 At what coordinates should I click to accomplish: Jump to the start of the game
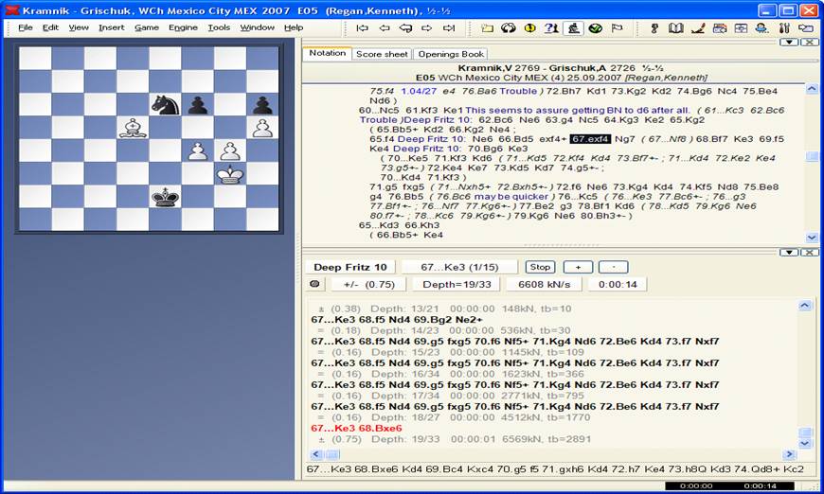pos(363,28)
